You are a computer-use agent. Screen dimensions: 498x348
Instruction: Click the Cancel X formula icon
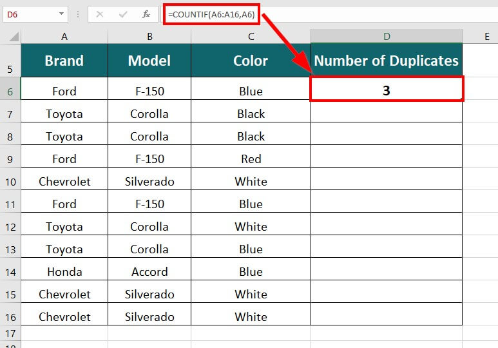point(100,14)
